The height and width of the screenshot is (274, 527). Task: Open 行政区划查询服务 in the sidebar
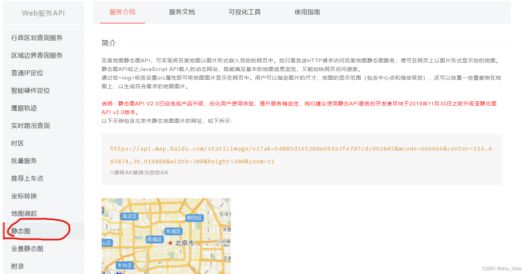[x=37, y=38]
